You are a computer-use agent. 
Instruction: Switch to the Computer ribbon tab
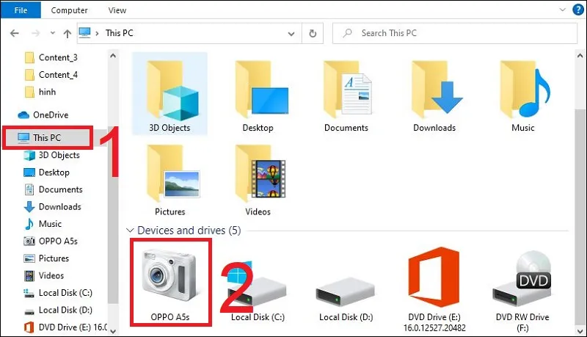pyautogui.click(x=69, y=10)
